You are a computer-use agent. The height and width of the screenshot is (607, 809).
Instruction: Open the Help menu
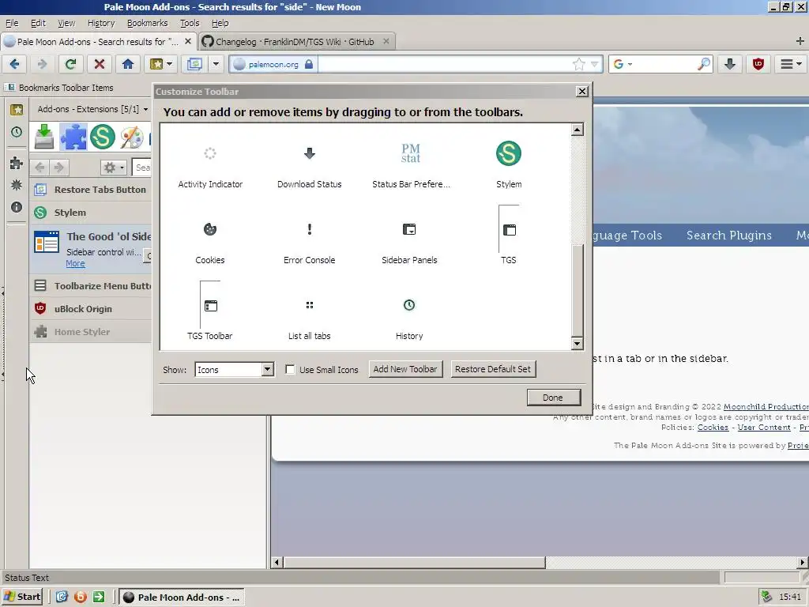[220, 23]
